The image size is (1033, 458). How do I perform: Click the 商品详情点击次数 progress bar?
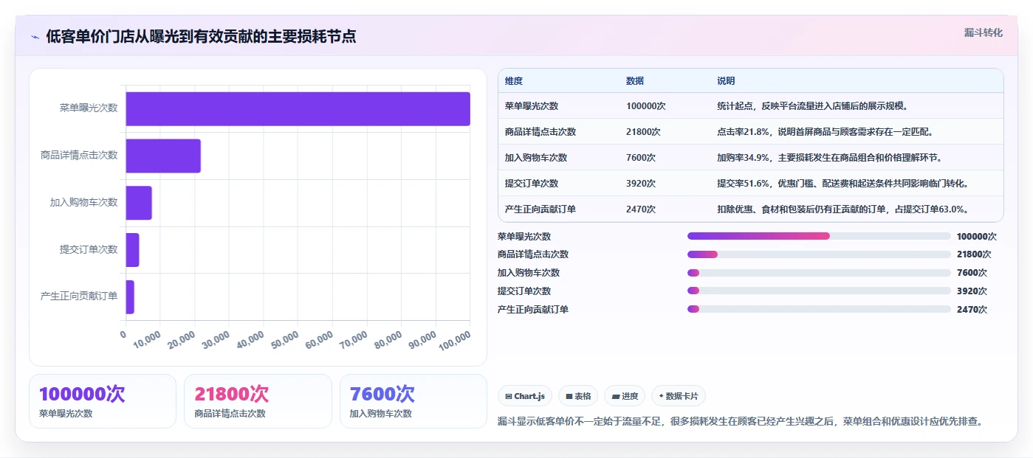pyautogui.click(x=819, y=254)
